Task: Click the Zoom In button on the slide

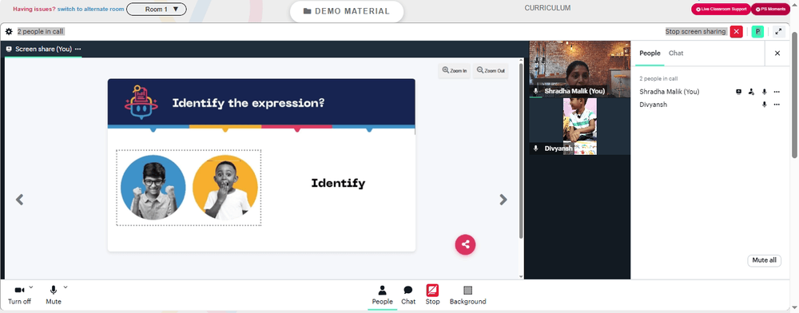Action: pos(454,71)
